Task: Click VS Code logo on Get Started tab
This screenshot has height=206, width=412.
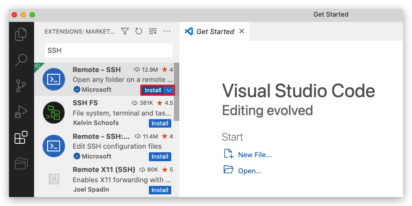Action: tap(189, 31)
